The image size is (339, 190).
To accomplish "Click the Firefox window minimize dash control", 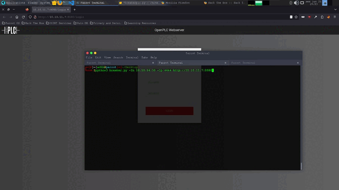I will pos(14,9).
